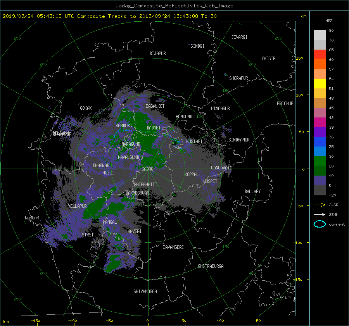This screenshot has width=349, height=326.
Task: Click the LAXMESHWAR city label
Action: tap(137, 193)
